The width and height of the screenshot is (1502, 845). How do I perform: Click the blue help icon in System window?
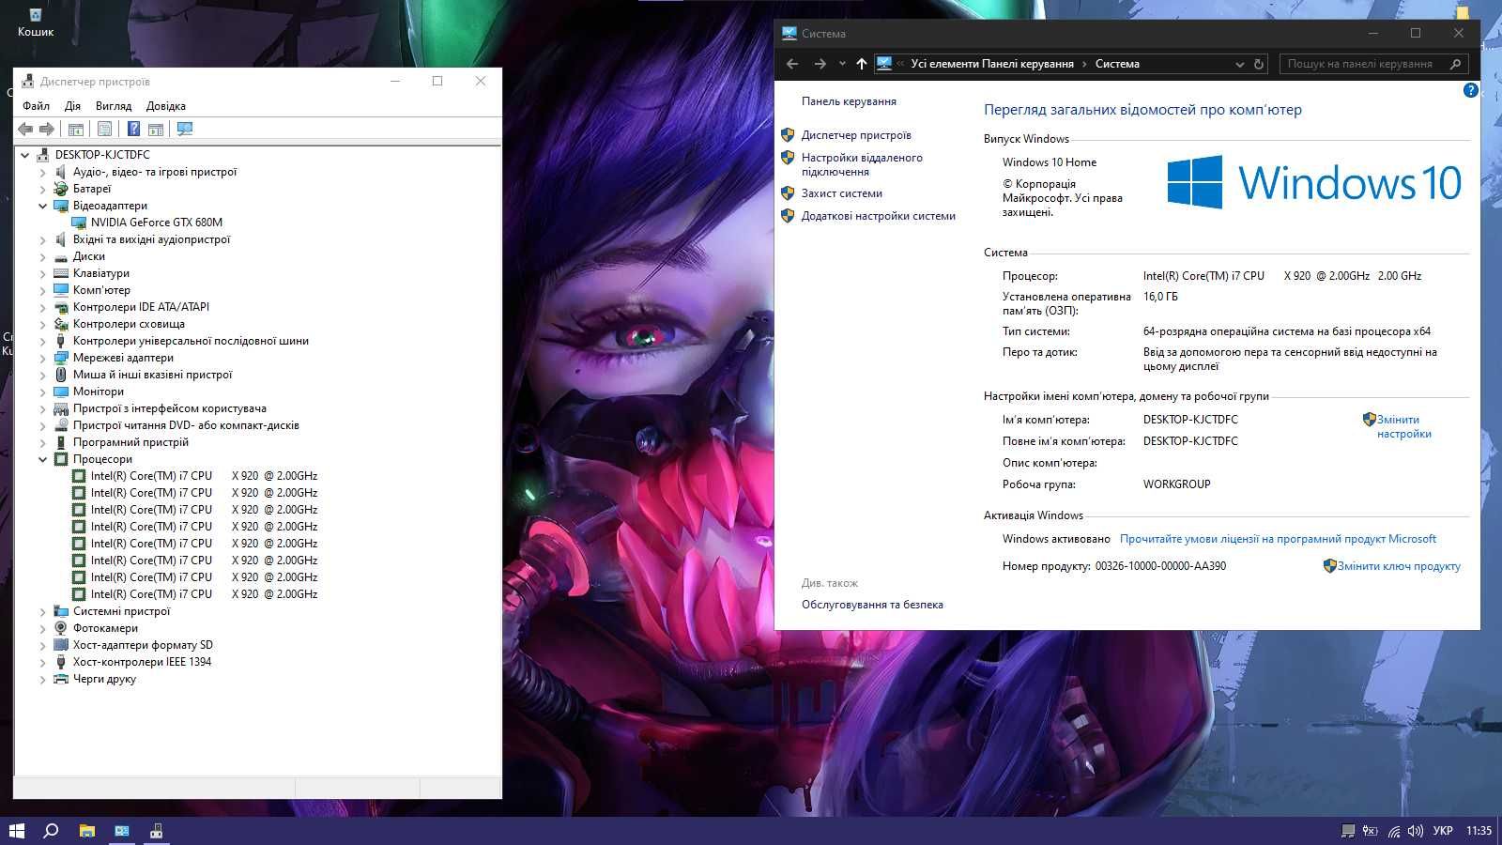pos(1470,90)
